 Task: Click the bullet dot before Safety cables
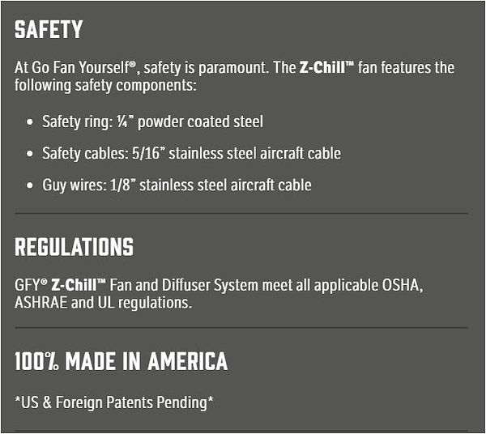29,155
